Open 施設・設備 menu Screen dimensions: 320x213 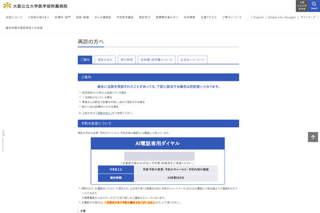click(83, 18)
